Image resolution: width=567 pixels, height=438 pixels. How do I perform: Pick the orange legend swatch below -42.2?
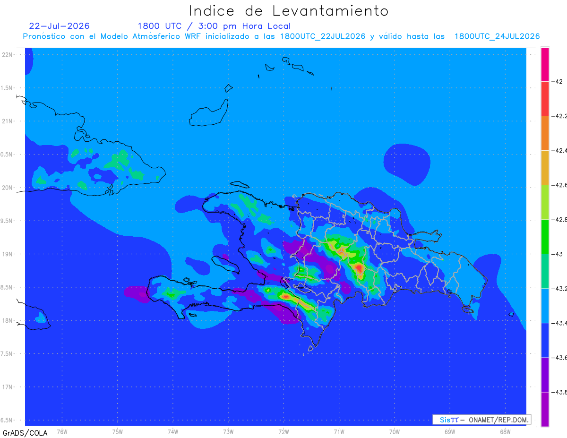[545, 133]
